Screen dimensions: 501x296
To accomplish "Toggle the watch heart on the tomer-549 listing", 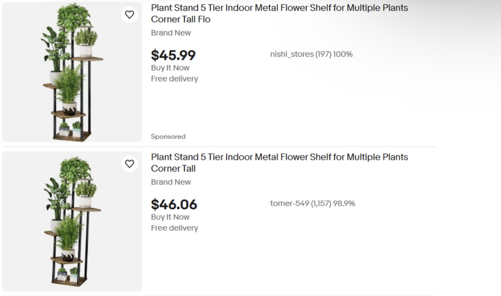I will click(x=129, y=164).
